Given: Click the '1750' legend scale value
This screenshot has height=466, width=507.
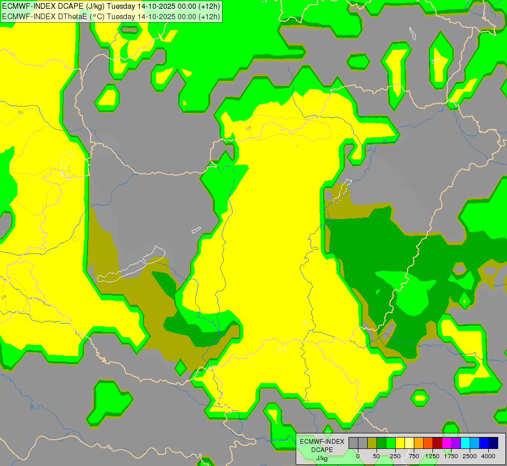Looking at the screenshot, I should 451,456.
